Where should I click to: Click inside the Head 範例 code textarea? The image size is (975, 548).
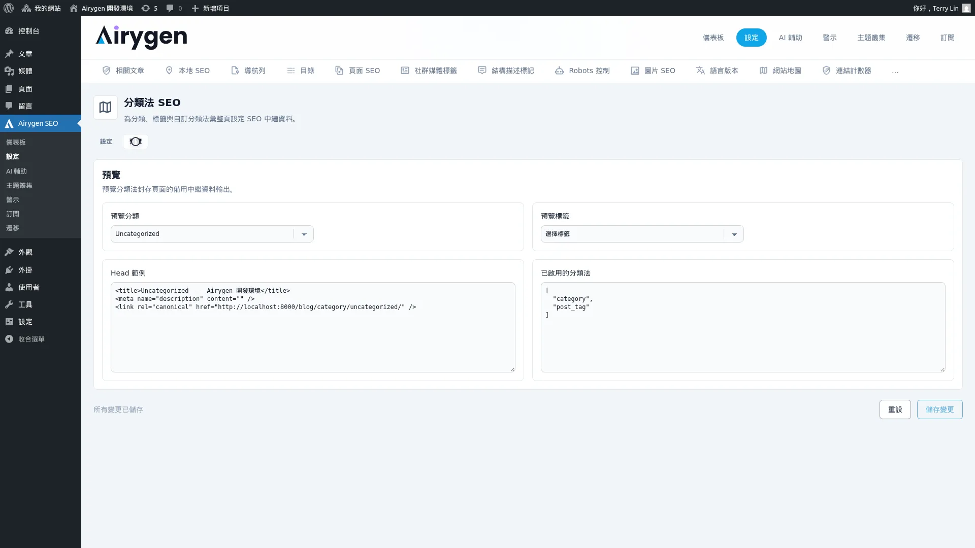313,327
